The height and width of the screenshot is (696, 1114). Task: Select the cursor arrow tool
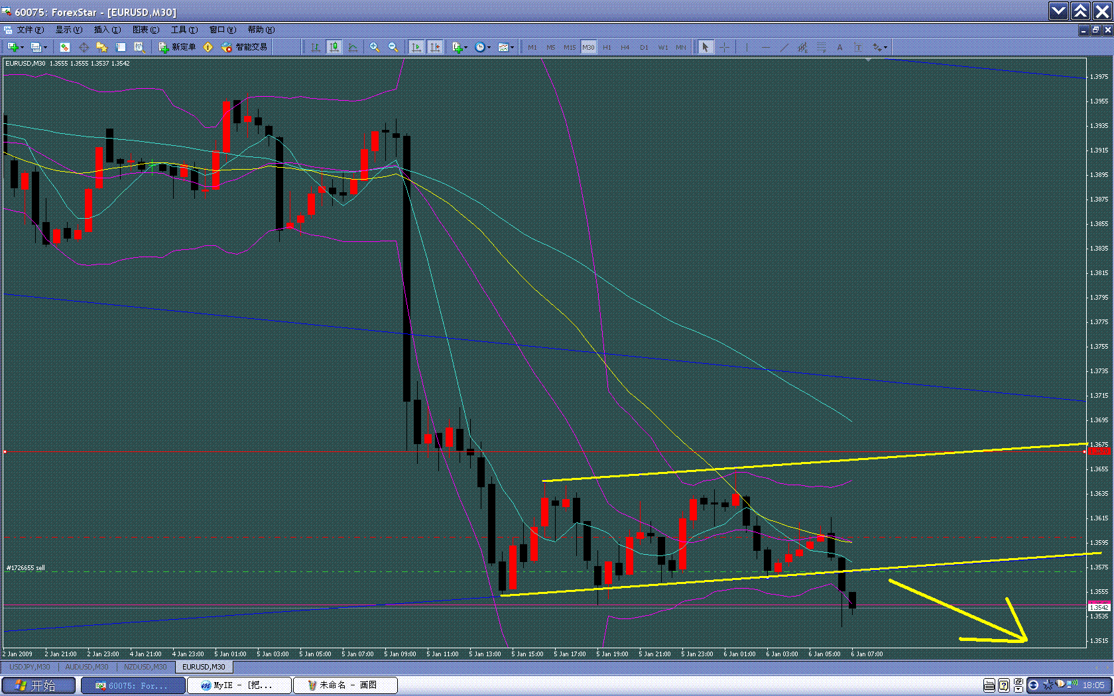click(706, 47)
